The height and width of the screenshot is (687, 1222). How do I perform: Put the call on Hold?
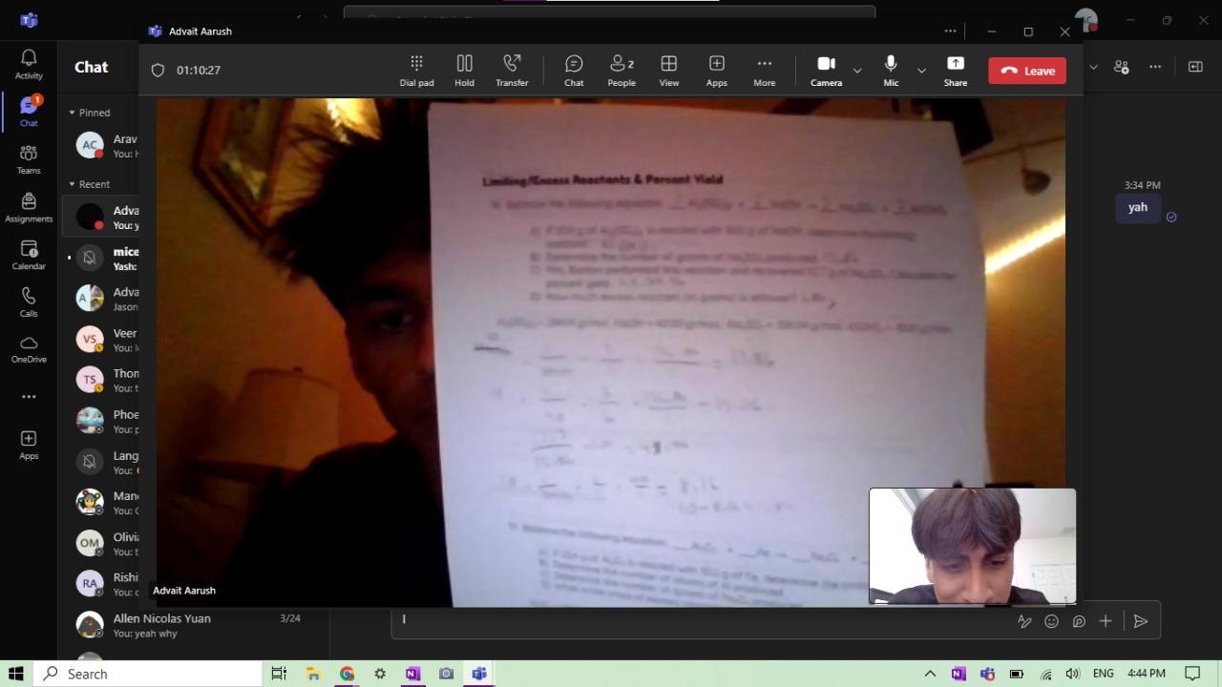464,71
